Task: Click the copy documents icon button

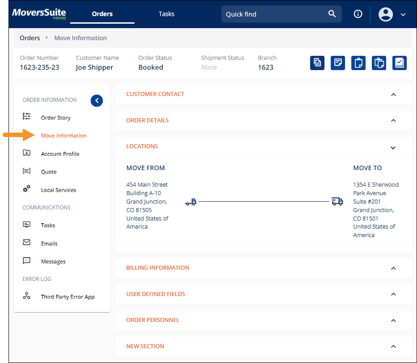Action: [317, 63]
